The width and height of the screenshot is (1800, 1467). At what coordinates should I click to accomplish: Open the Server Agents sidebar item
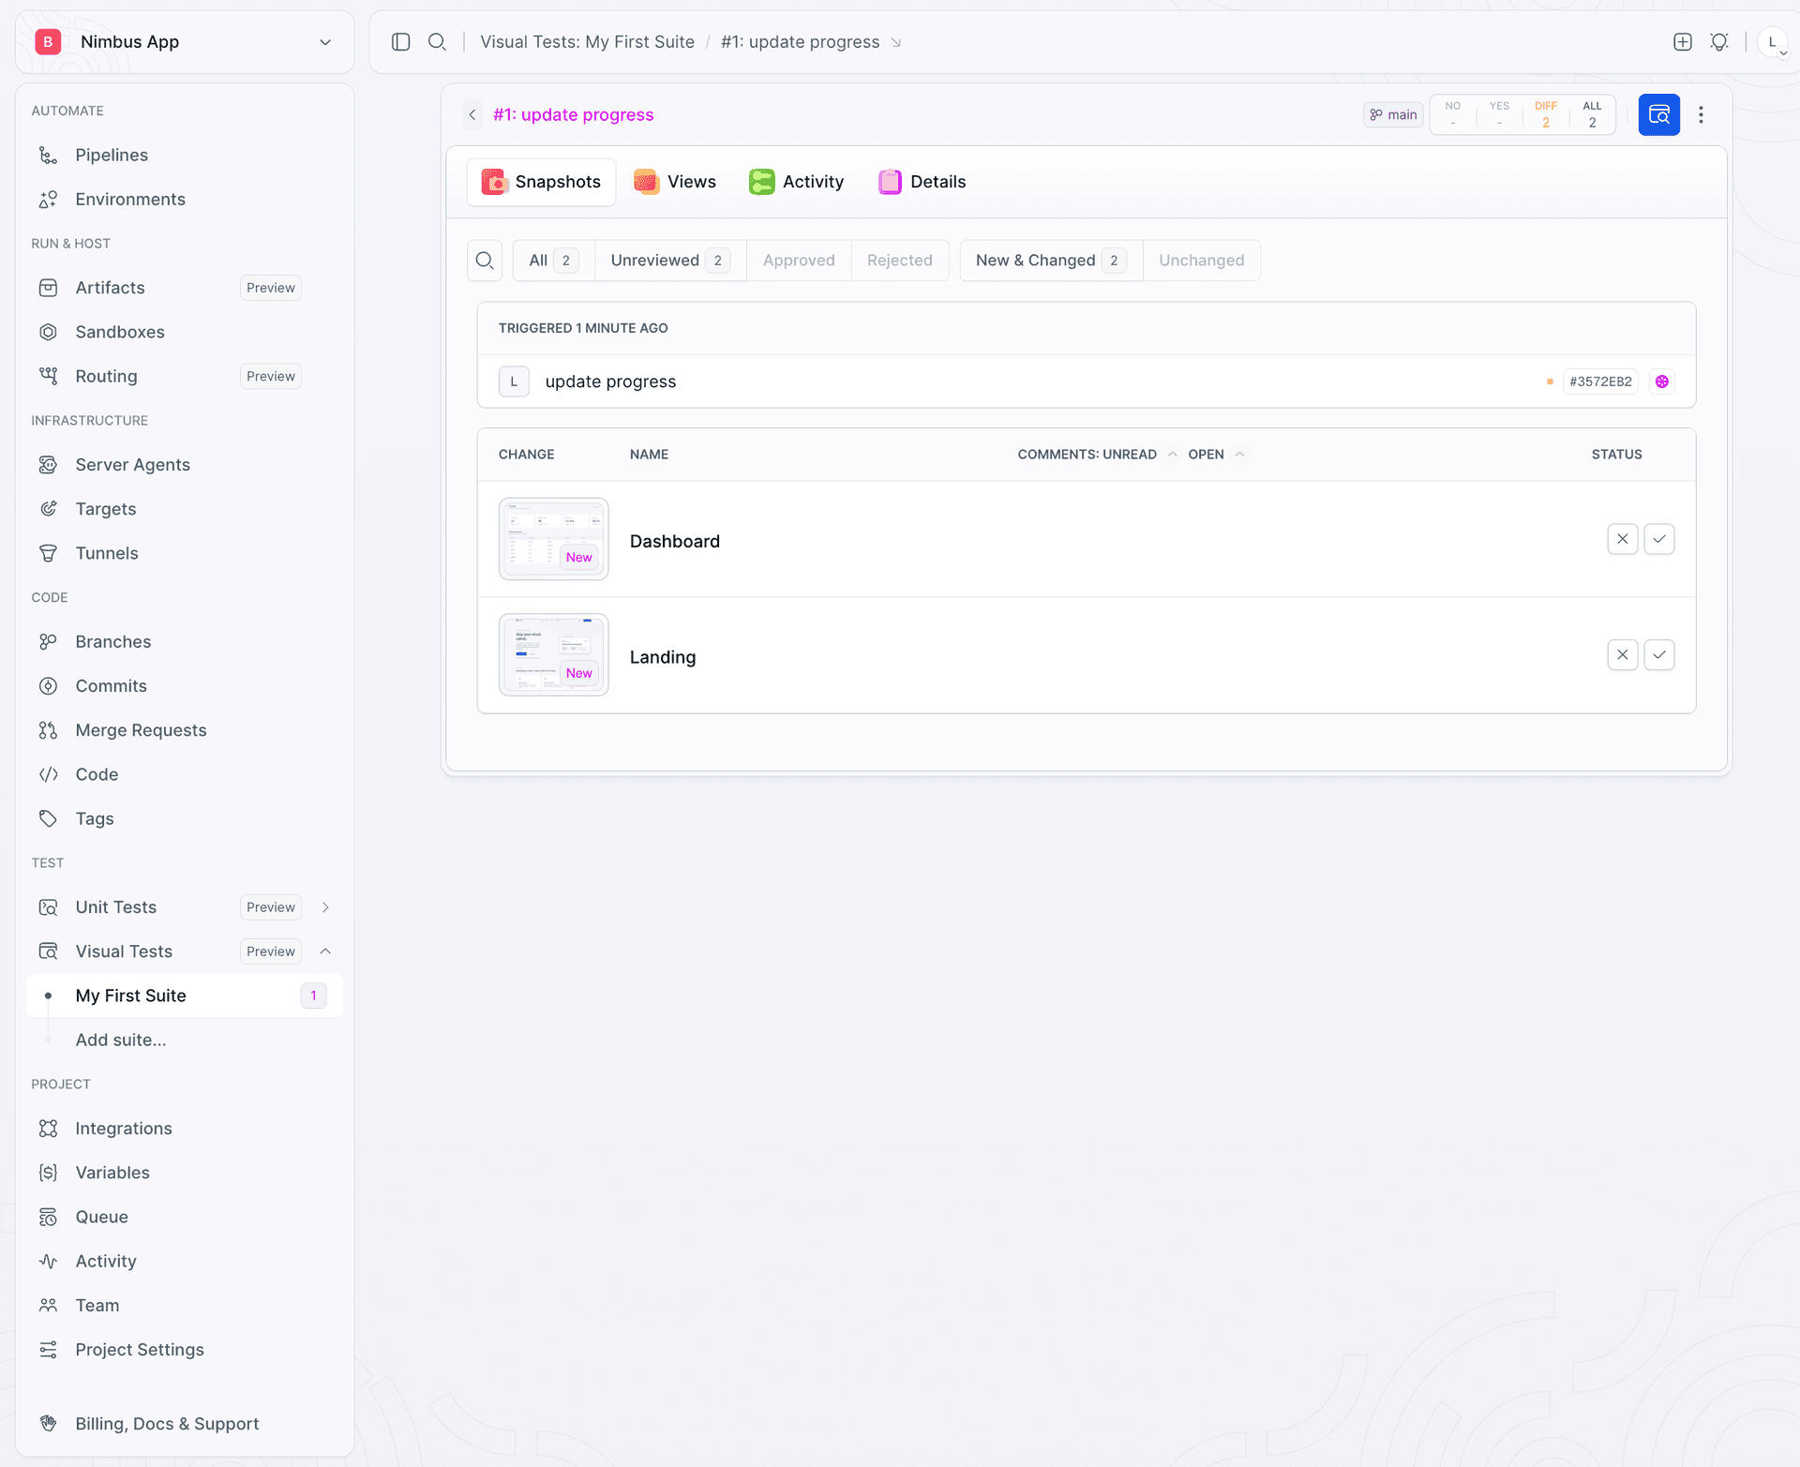pyautogui.click(x=184, y=465)
